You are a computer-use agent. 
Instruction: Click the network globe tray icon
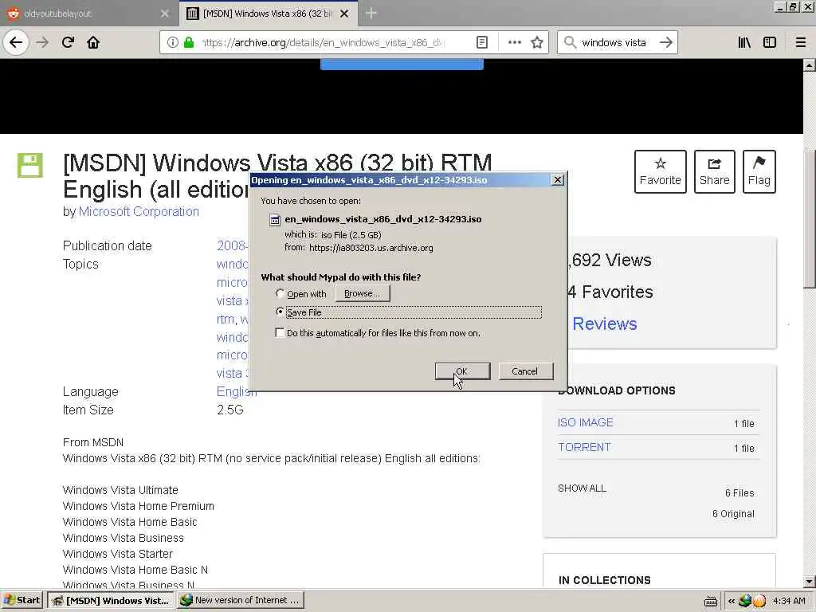click(745, 601)
